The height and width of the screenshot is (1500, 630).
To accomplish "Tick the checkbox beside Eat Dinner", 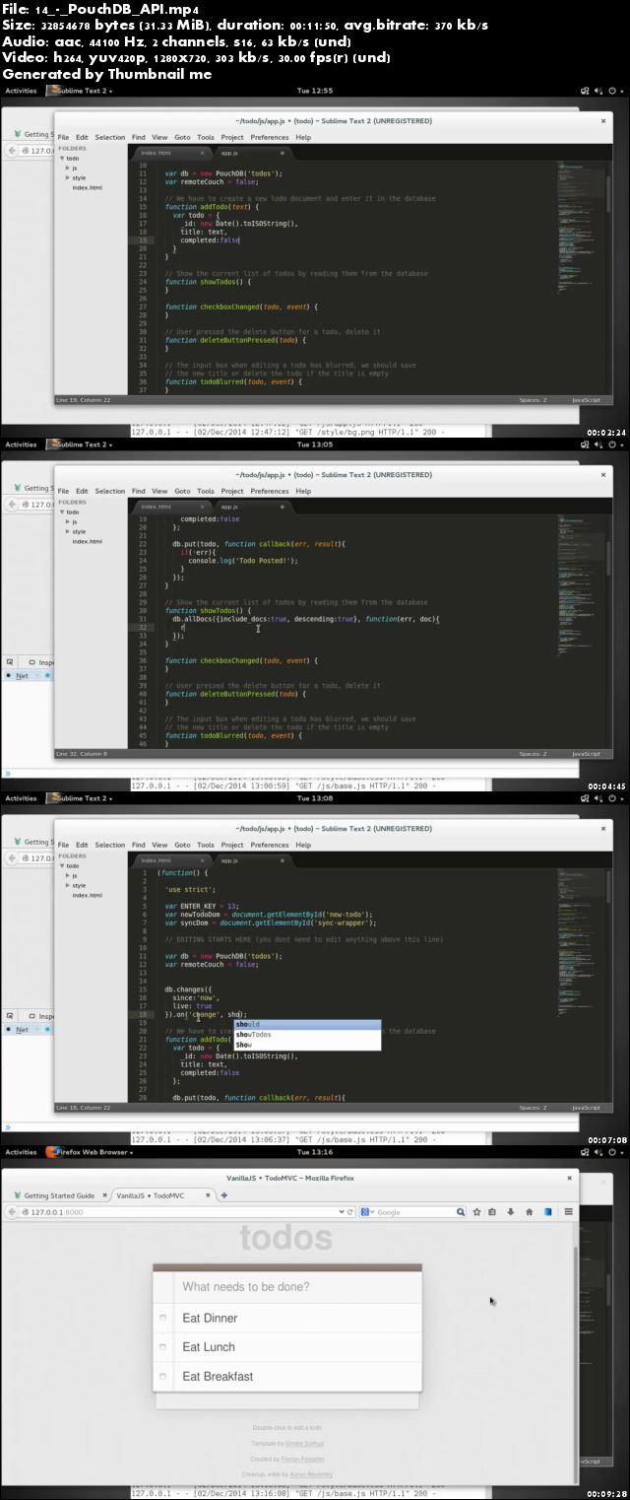I will click(163, 1318).
